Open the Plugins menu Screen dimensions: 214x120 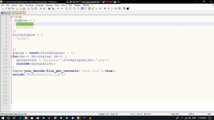(77, 5)
